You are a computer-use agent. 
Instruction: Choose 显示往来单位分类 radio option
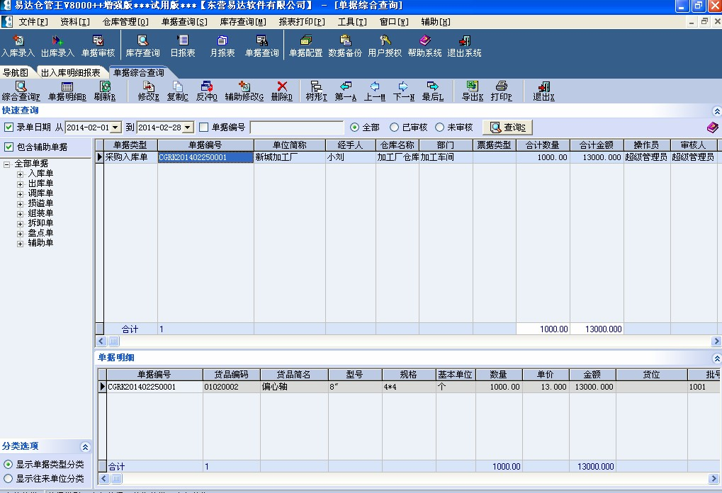[x=9, y=478]
